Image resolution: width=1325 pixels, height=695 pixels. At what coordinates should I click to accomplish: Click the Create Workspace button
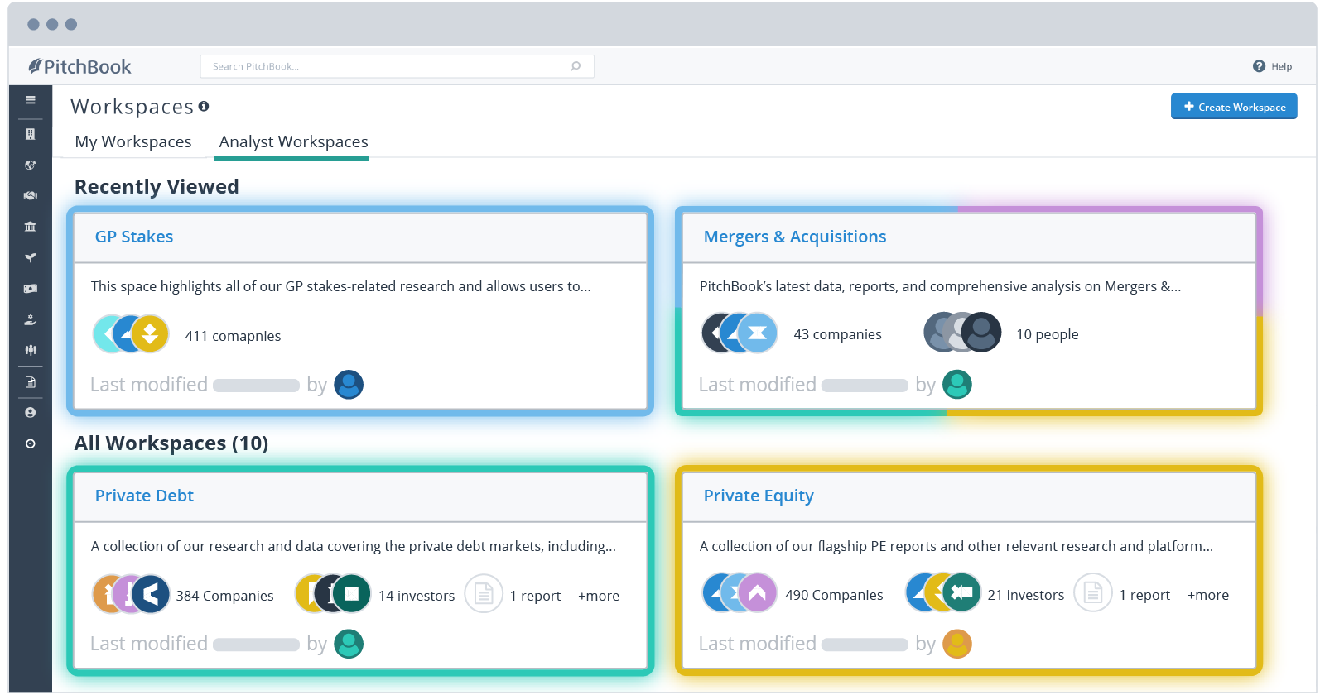point(1234,107)
